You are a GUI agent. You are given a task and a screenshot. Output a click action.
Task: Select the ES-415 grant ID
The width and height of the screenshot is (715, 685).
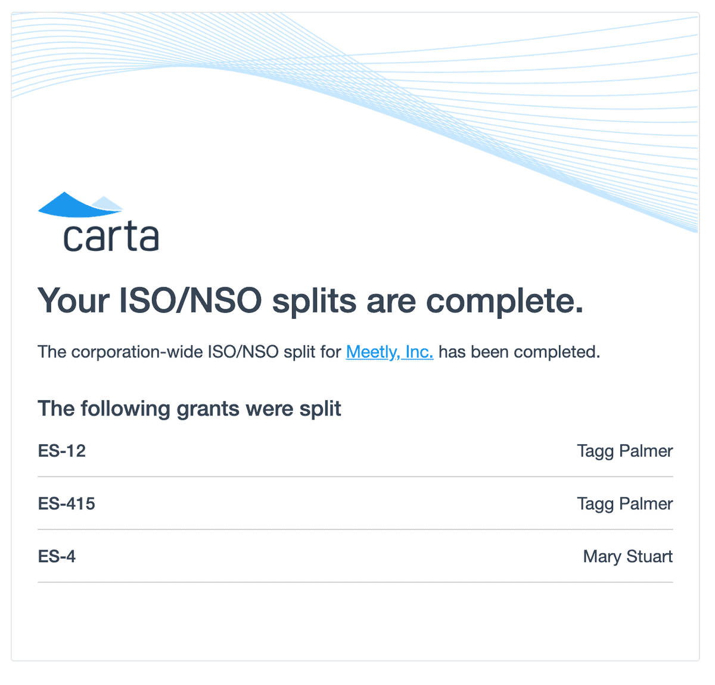click(x=67, y=504)
